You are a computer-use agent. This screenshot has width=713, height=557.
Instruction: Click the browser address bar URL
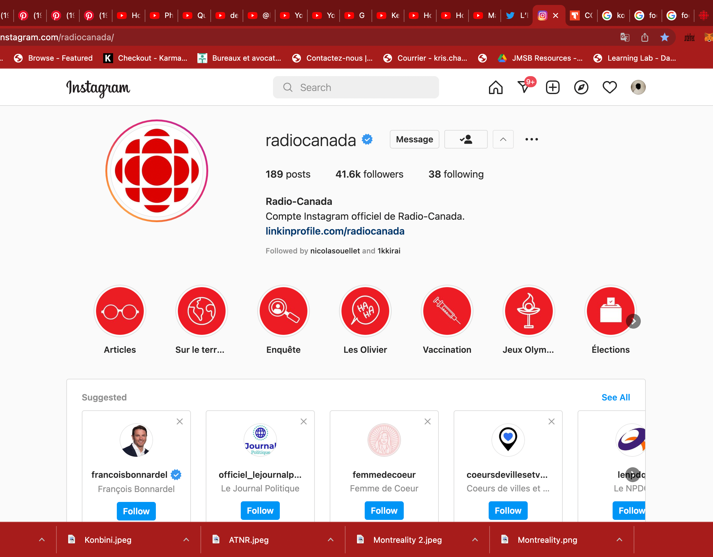(x=57, y=37)
